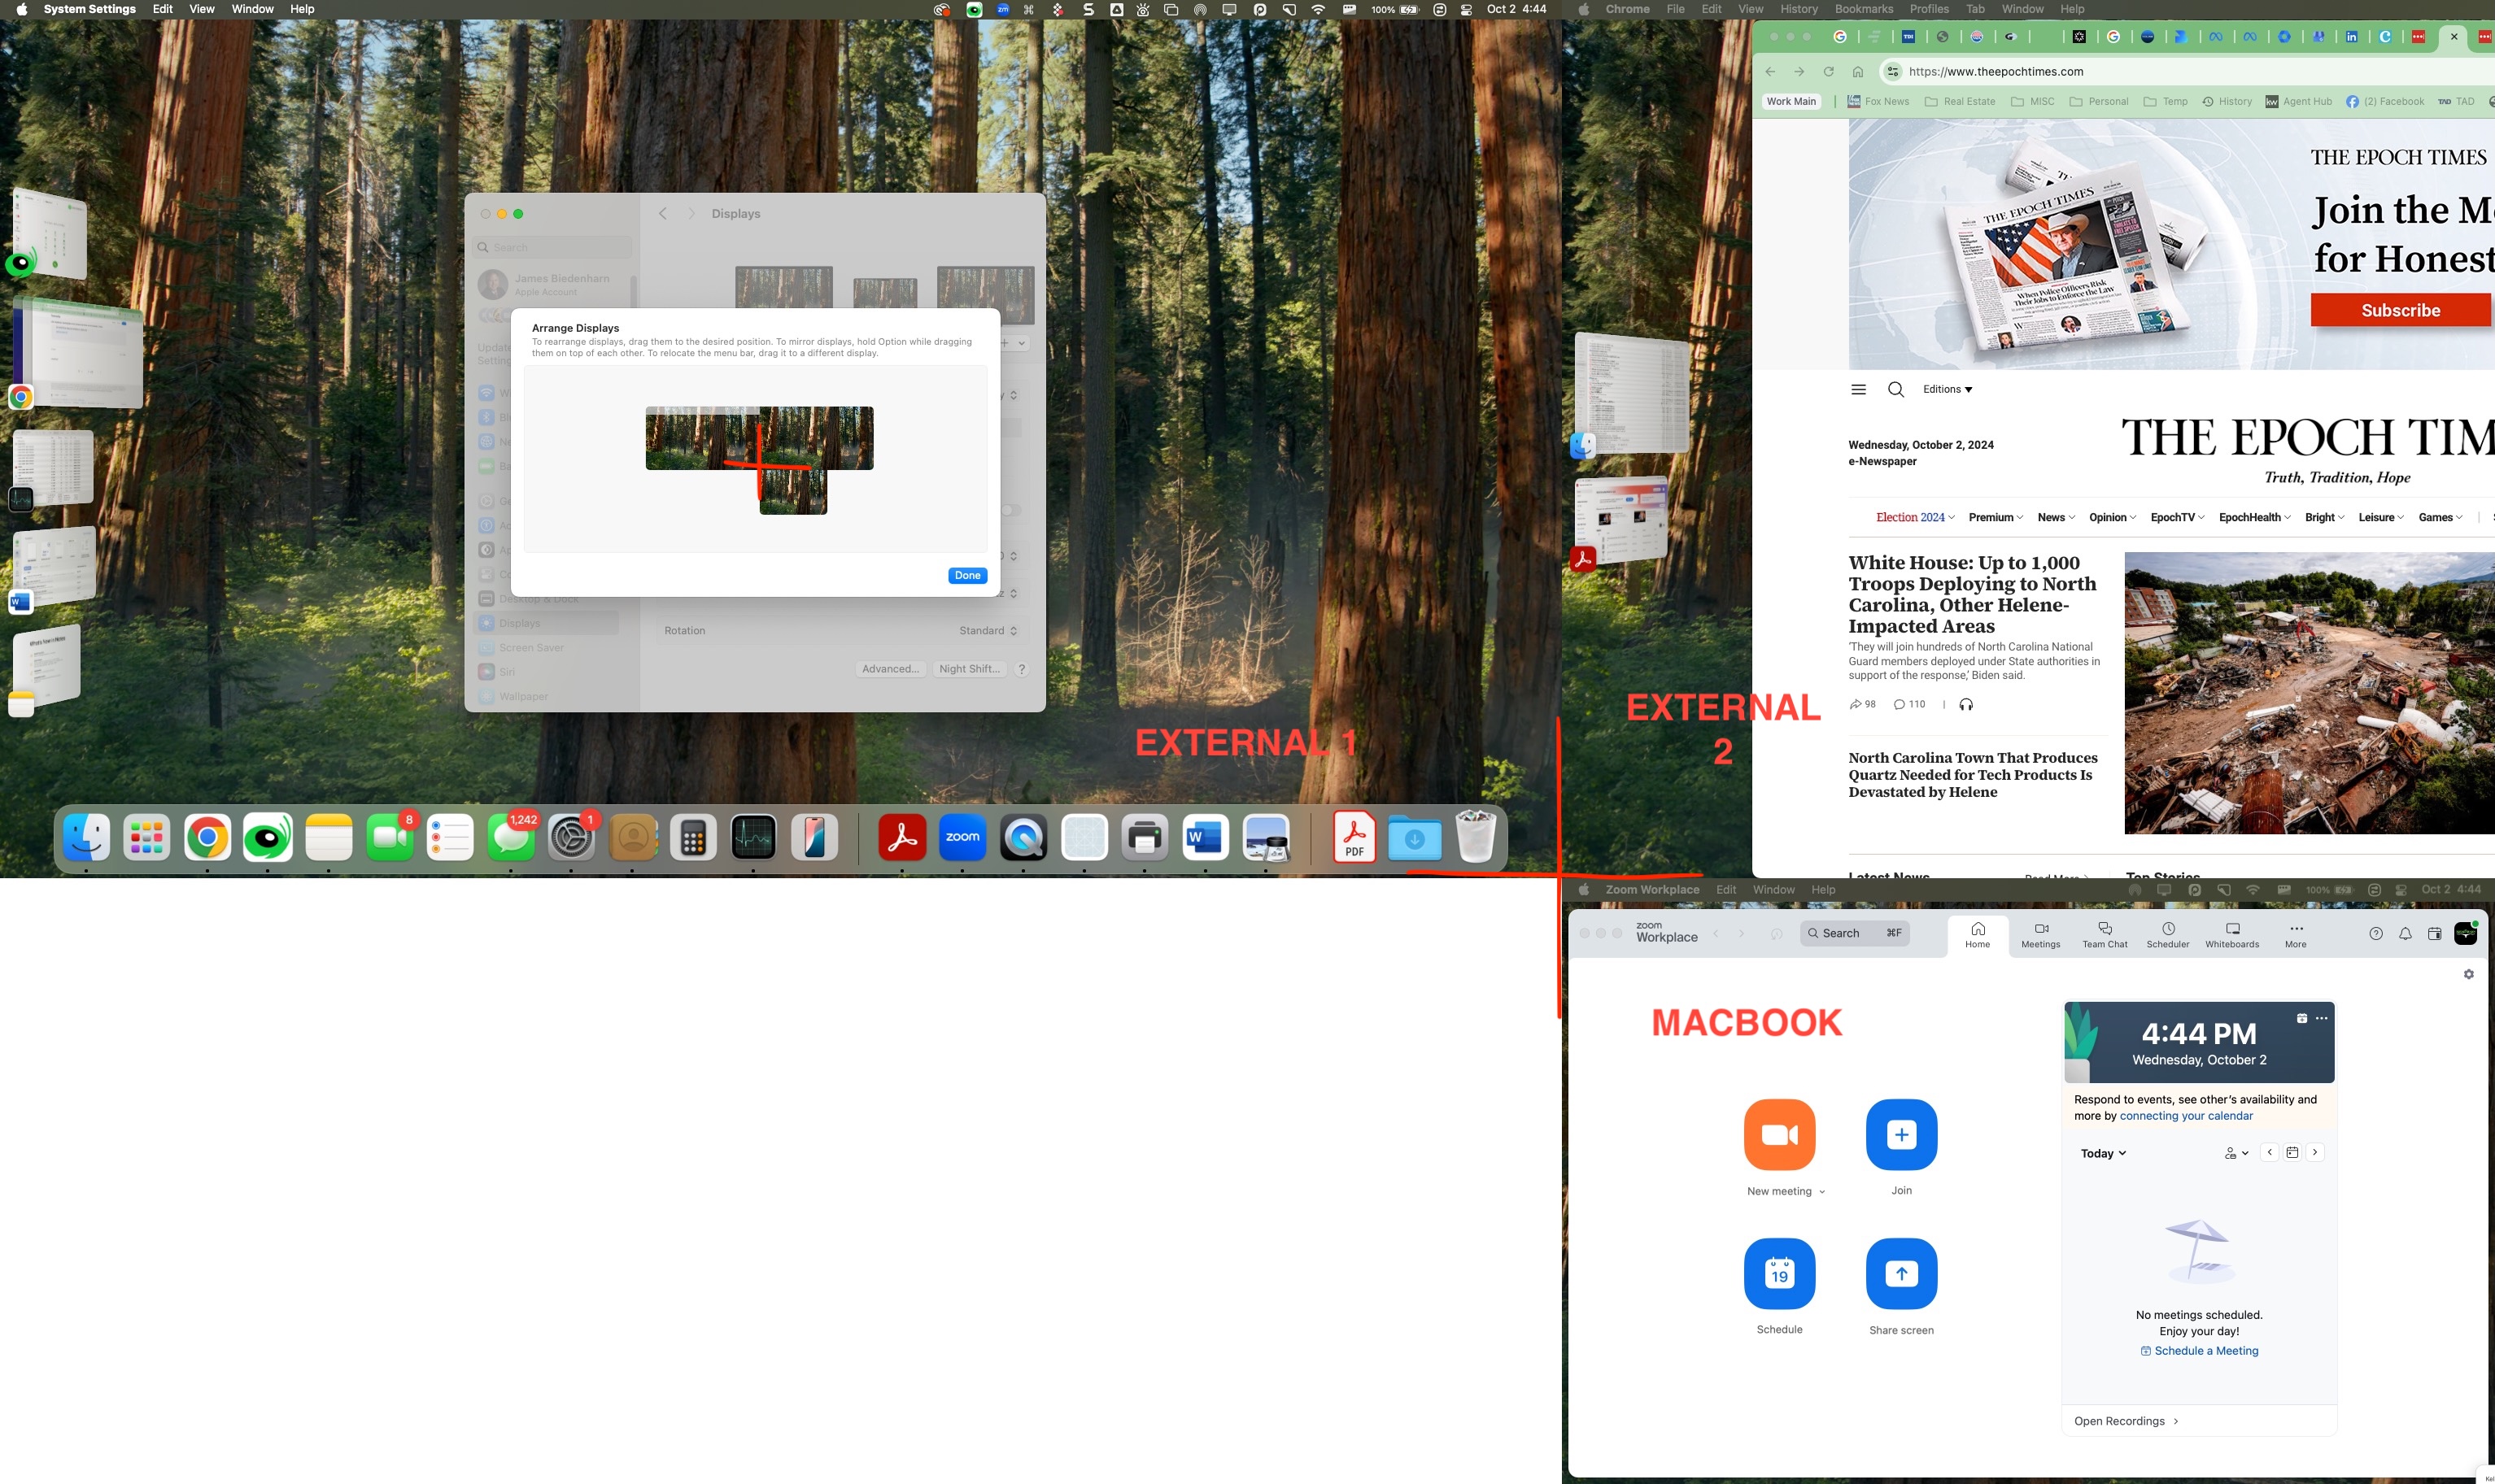Reload the page in Chrome
This screenshot has height=1484, width=2495.
coord(1828,72)
